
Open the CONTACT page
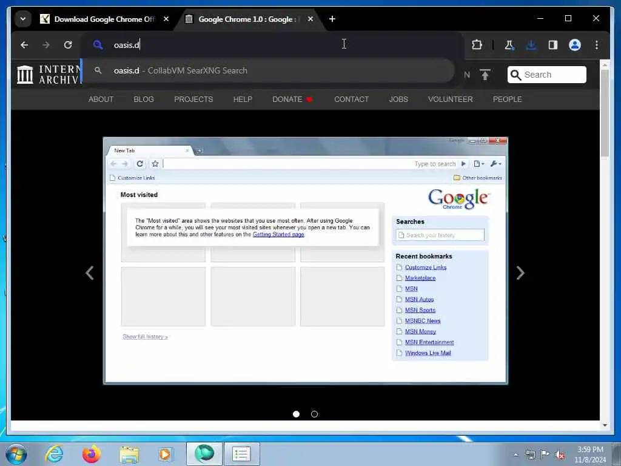(351, 100)
